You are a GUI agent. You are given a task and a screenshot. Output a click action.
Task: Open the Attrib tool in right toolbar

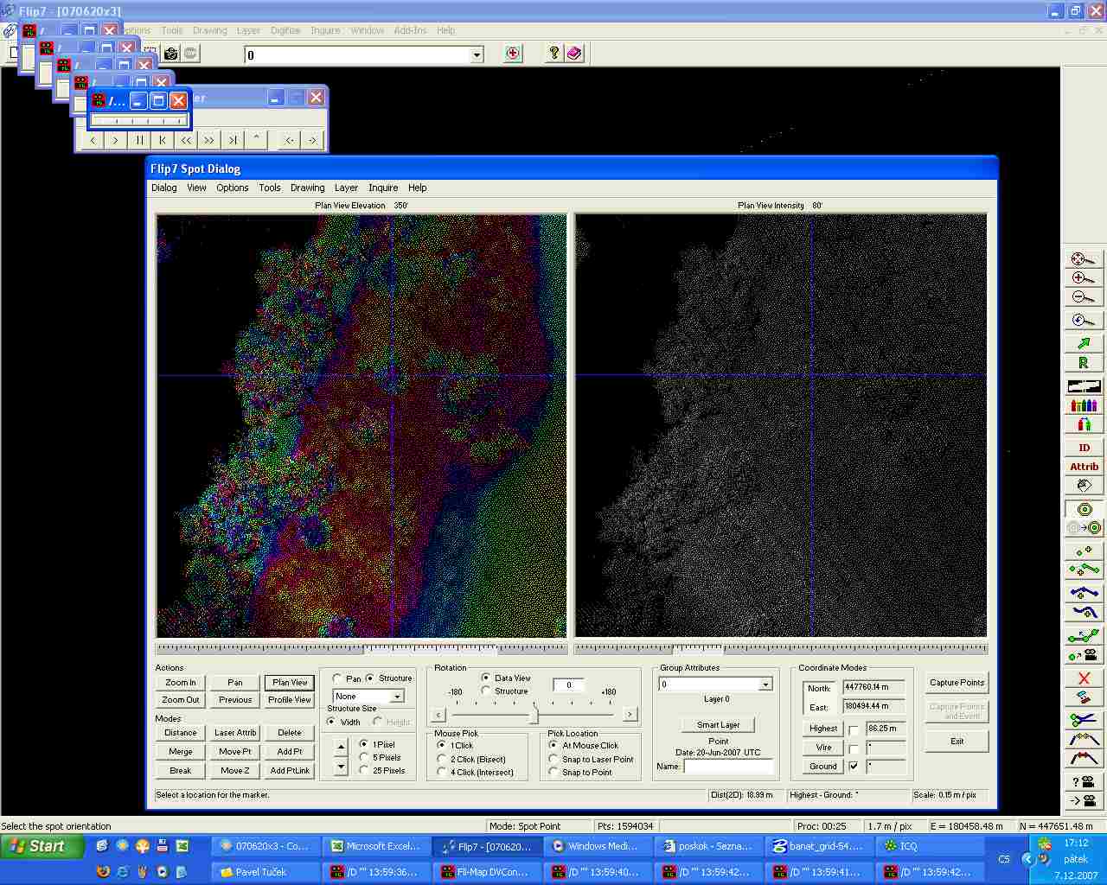[x=1084, y=467]
